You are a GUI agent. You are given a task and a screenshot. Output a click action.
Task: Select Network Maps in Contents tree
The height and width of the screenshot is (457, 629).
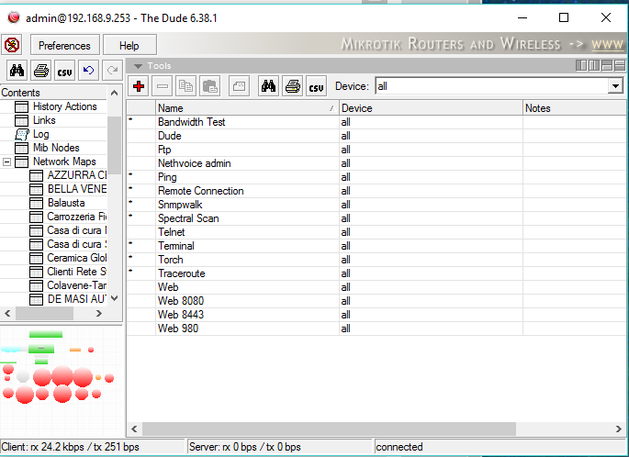64,162
